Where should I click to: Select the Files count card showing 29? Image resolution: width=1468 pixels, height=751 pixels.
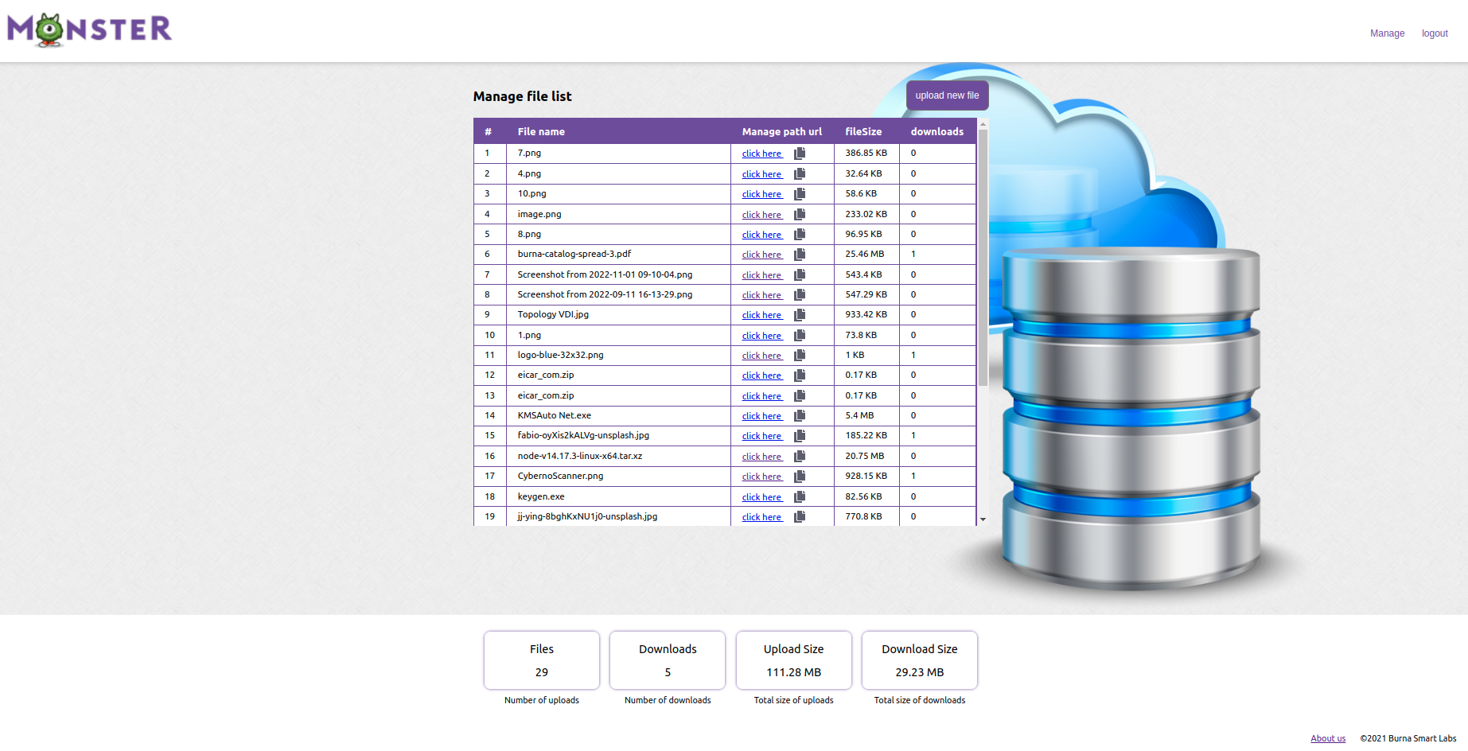[542, 660]
